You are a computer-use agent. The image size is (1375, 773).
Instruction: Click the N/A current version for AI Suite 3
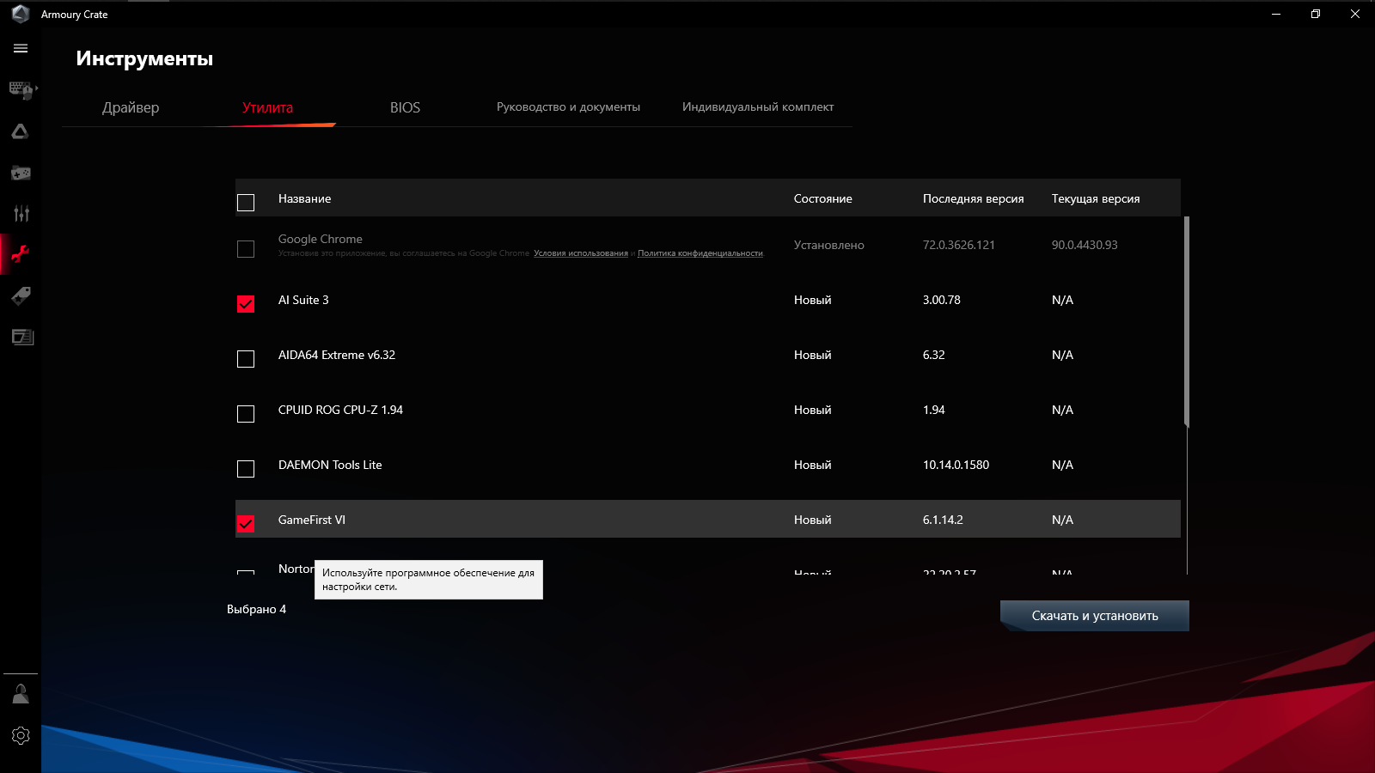tap(1062, 300)
